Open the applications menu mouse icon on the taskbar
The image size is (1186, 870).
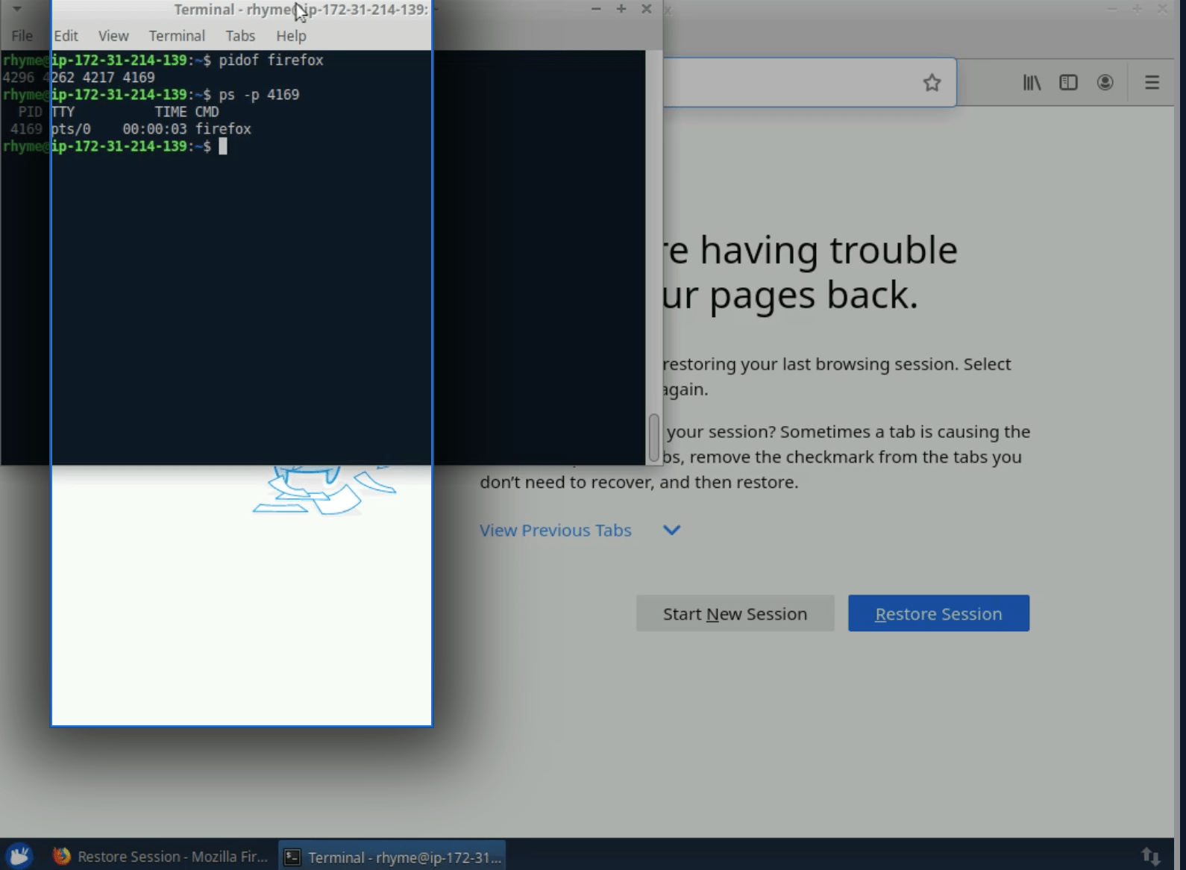[x=19, y=856]
